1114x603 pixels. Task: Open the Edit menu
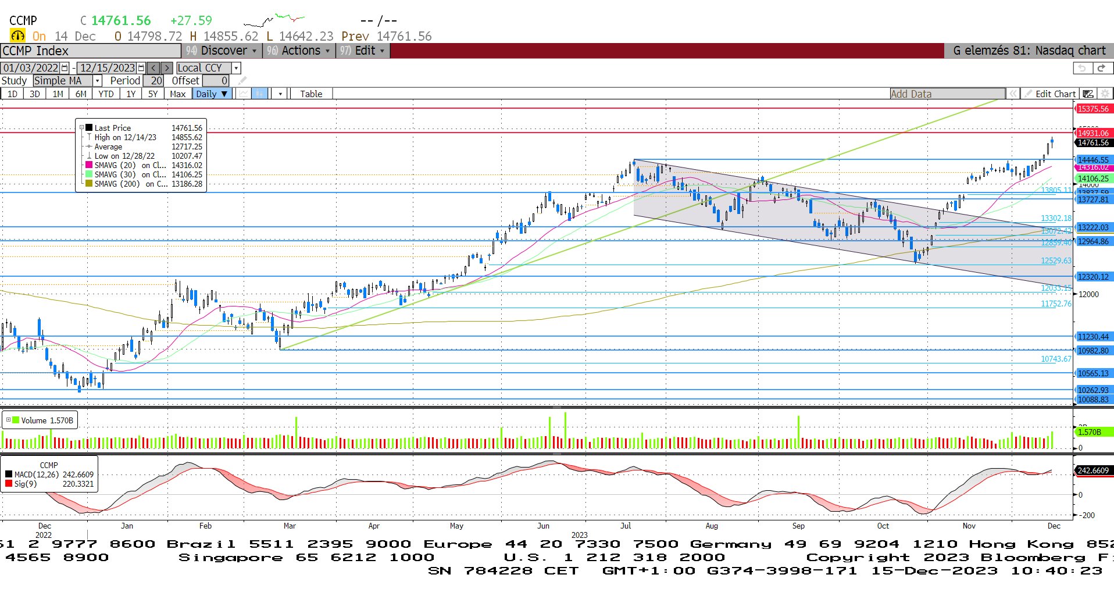point(363,51)
